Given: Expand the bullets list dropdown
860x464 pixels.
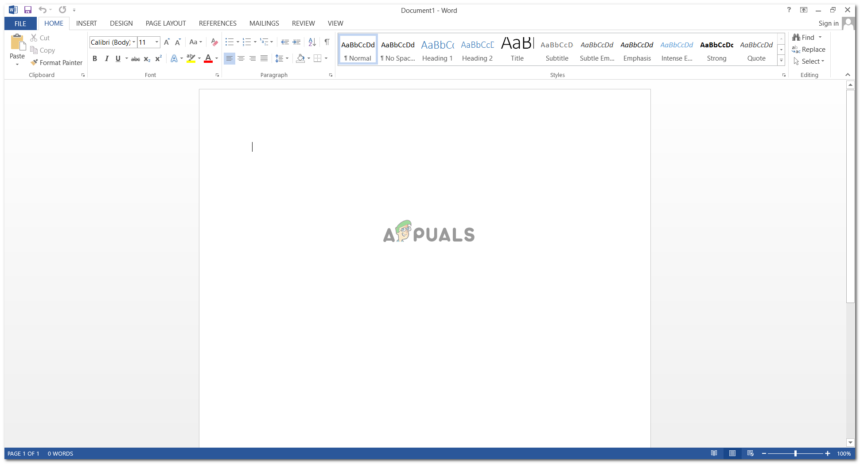Looking at the screenshot, I should point(238,42).
